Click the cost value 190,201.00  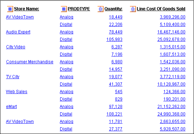pos(174,99)
